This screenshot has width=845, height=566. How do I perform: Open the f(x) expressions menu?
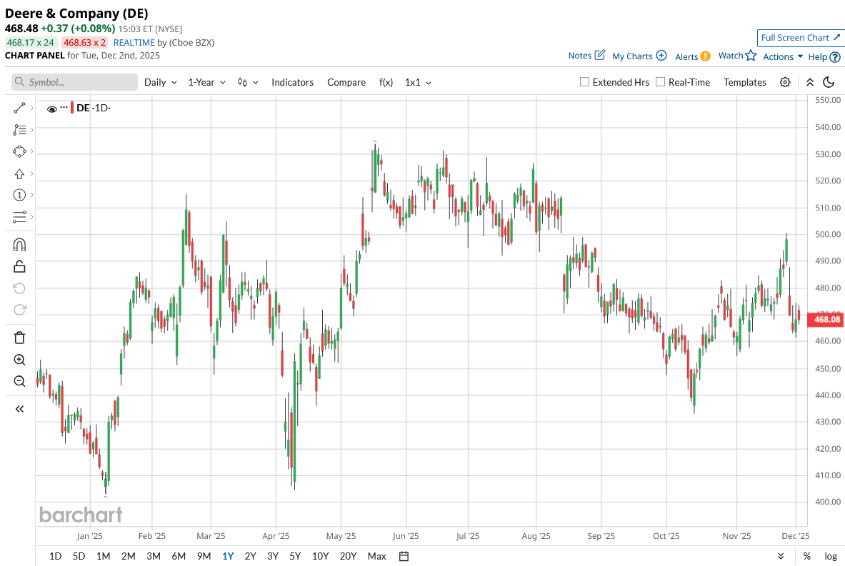(x=386, y=82)
